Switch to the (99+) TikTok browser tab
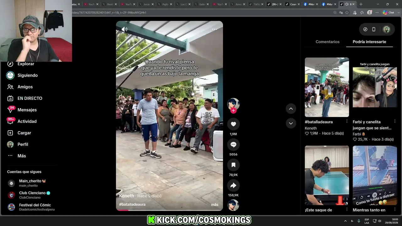The height and width of the screenshot is (226, 402). 275,4
